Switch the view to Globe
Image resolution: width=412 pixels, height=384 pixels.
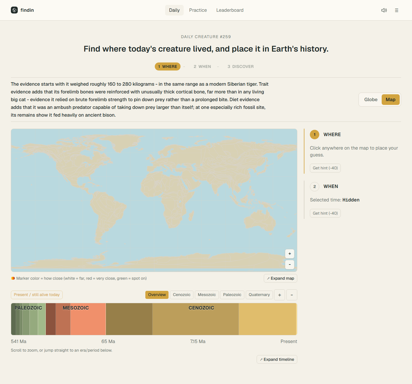click(x=371, y=100)
